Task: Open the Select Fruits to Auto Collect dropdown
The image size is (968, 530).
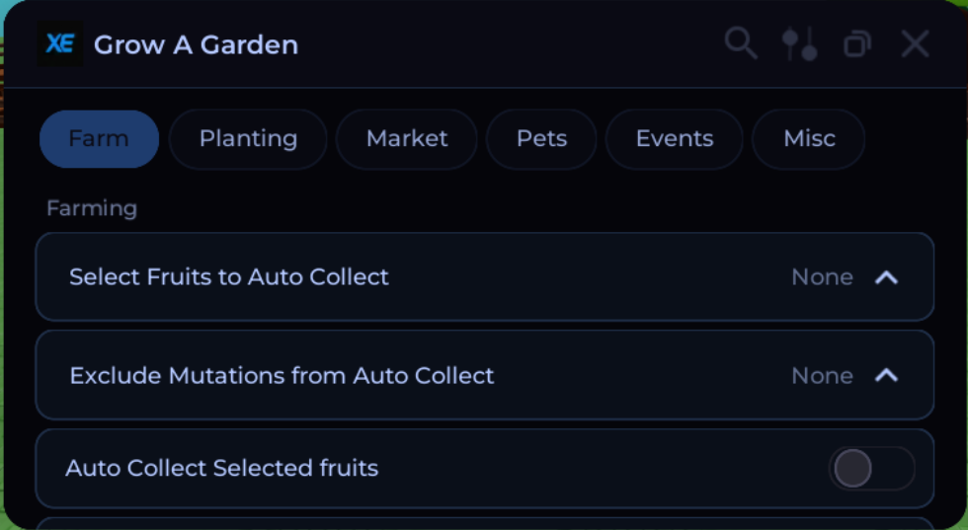Action: point(485,276)
